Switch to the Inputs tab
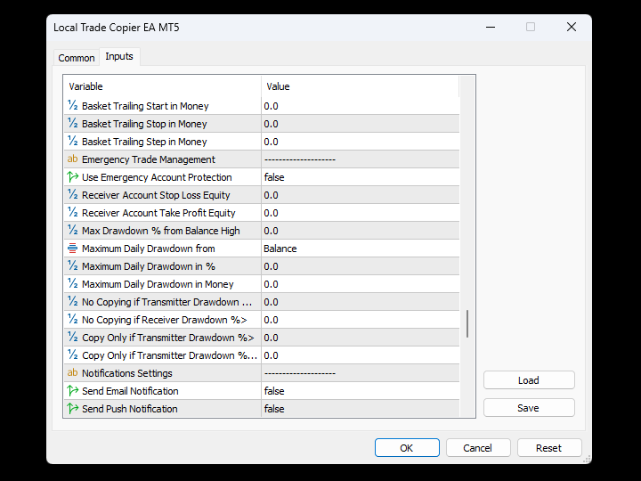Screen dimensions: 641x481 point(119,56)
